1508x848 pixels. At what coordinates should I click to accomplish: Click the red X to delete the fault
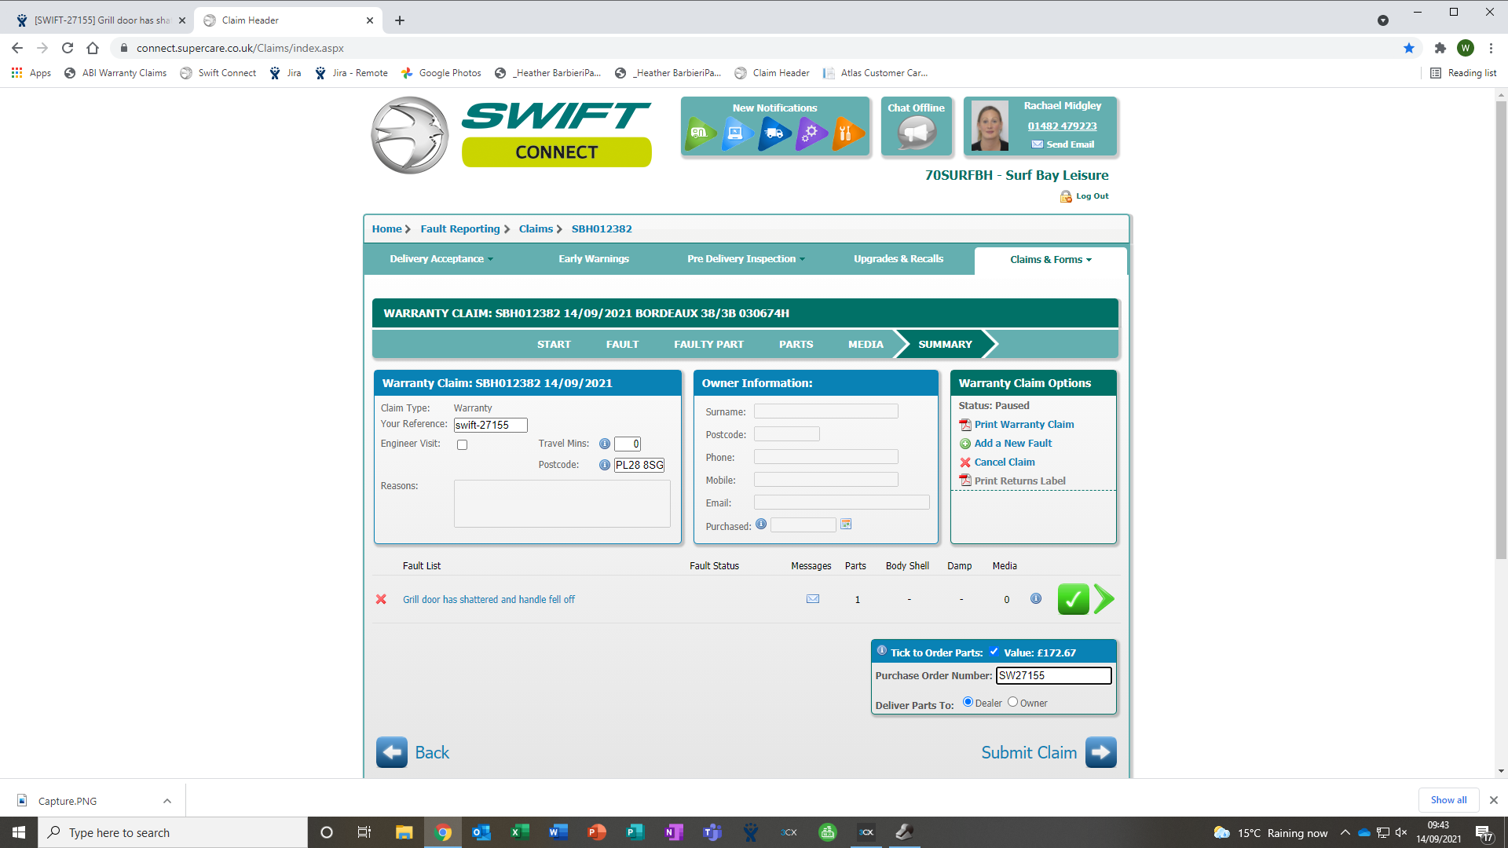point(381,599)
